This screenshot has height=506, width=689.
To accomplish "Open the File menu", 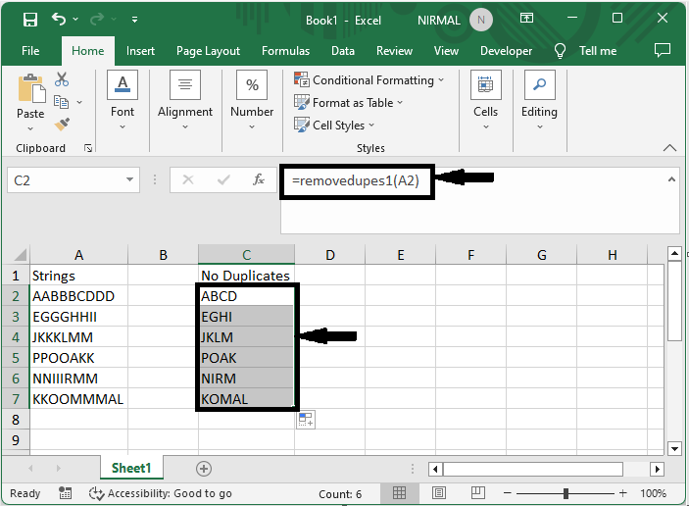I will click(x=30, y=51).
